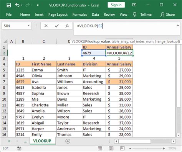182x152 pixels.
Task: Click the Division header cell
Action: coord(94,64)
